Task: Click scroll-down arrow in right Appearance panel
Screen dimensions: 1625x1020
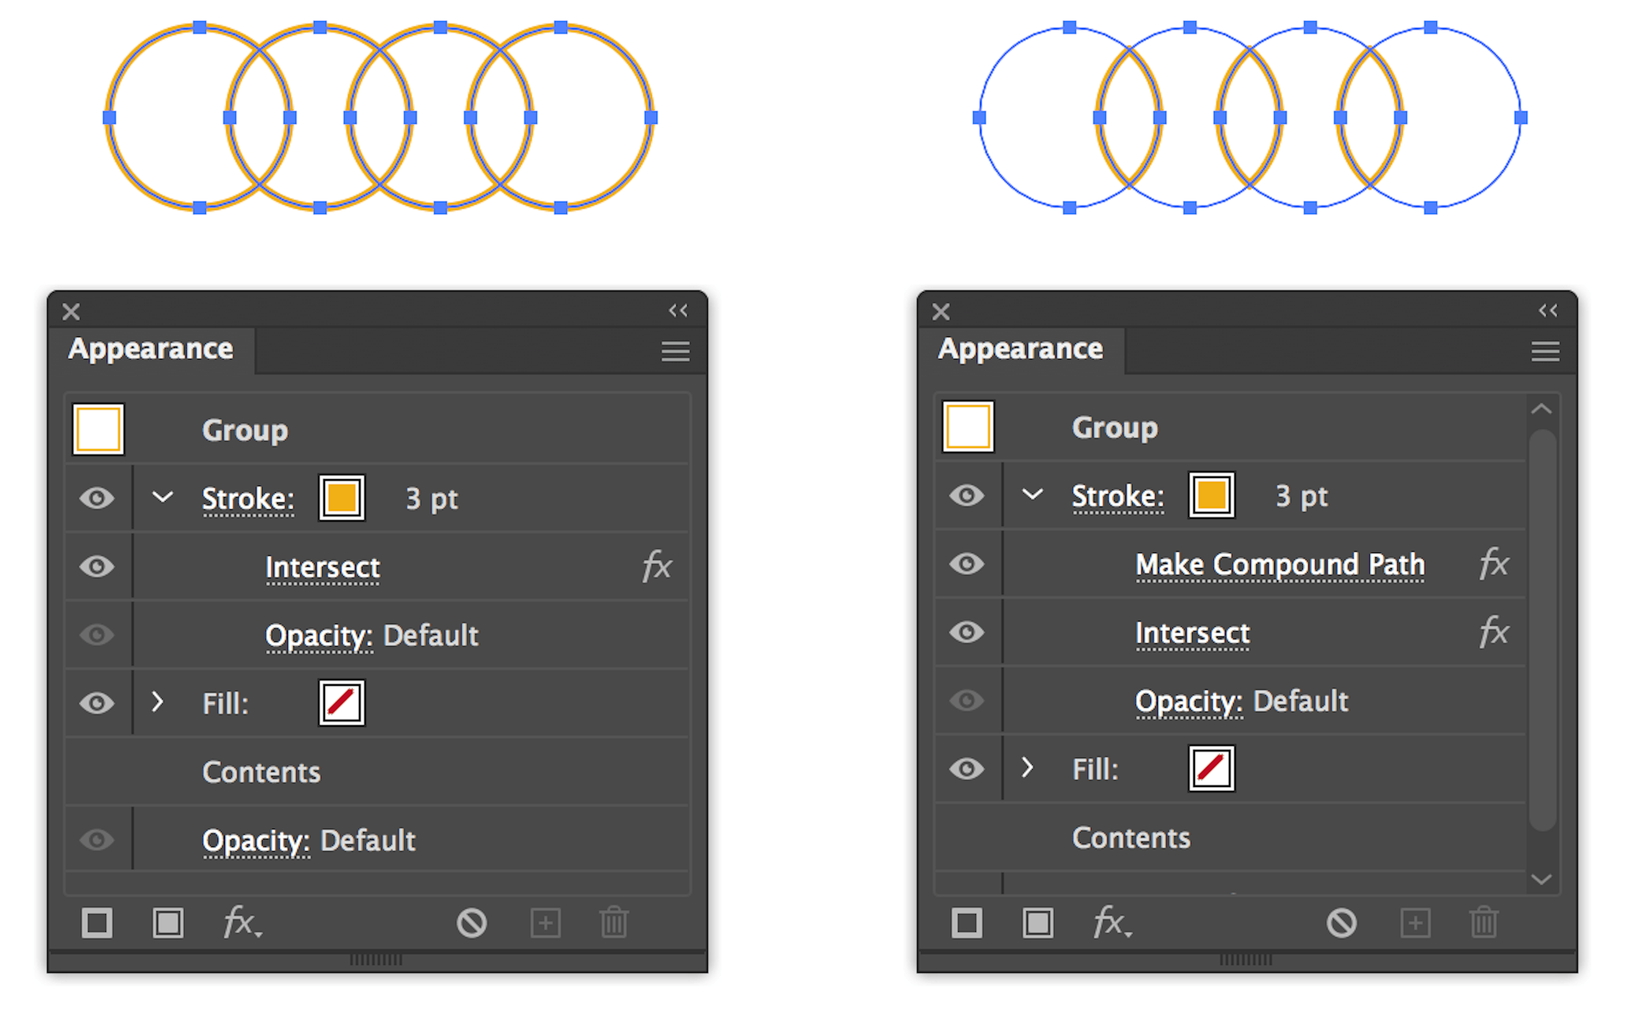Action: 1542,879
